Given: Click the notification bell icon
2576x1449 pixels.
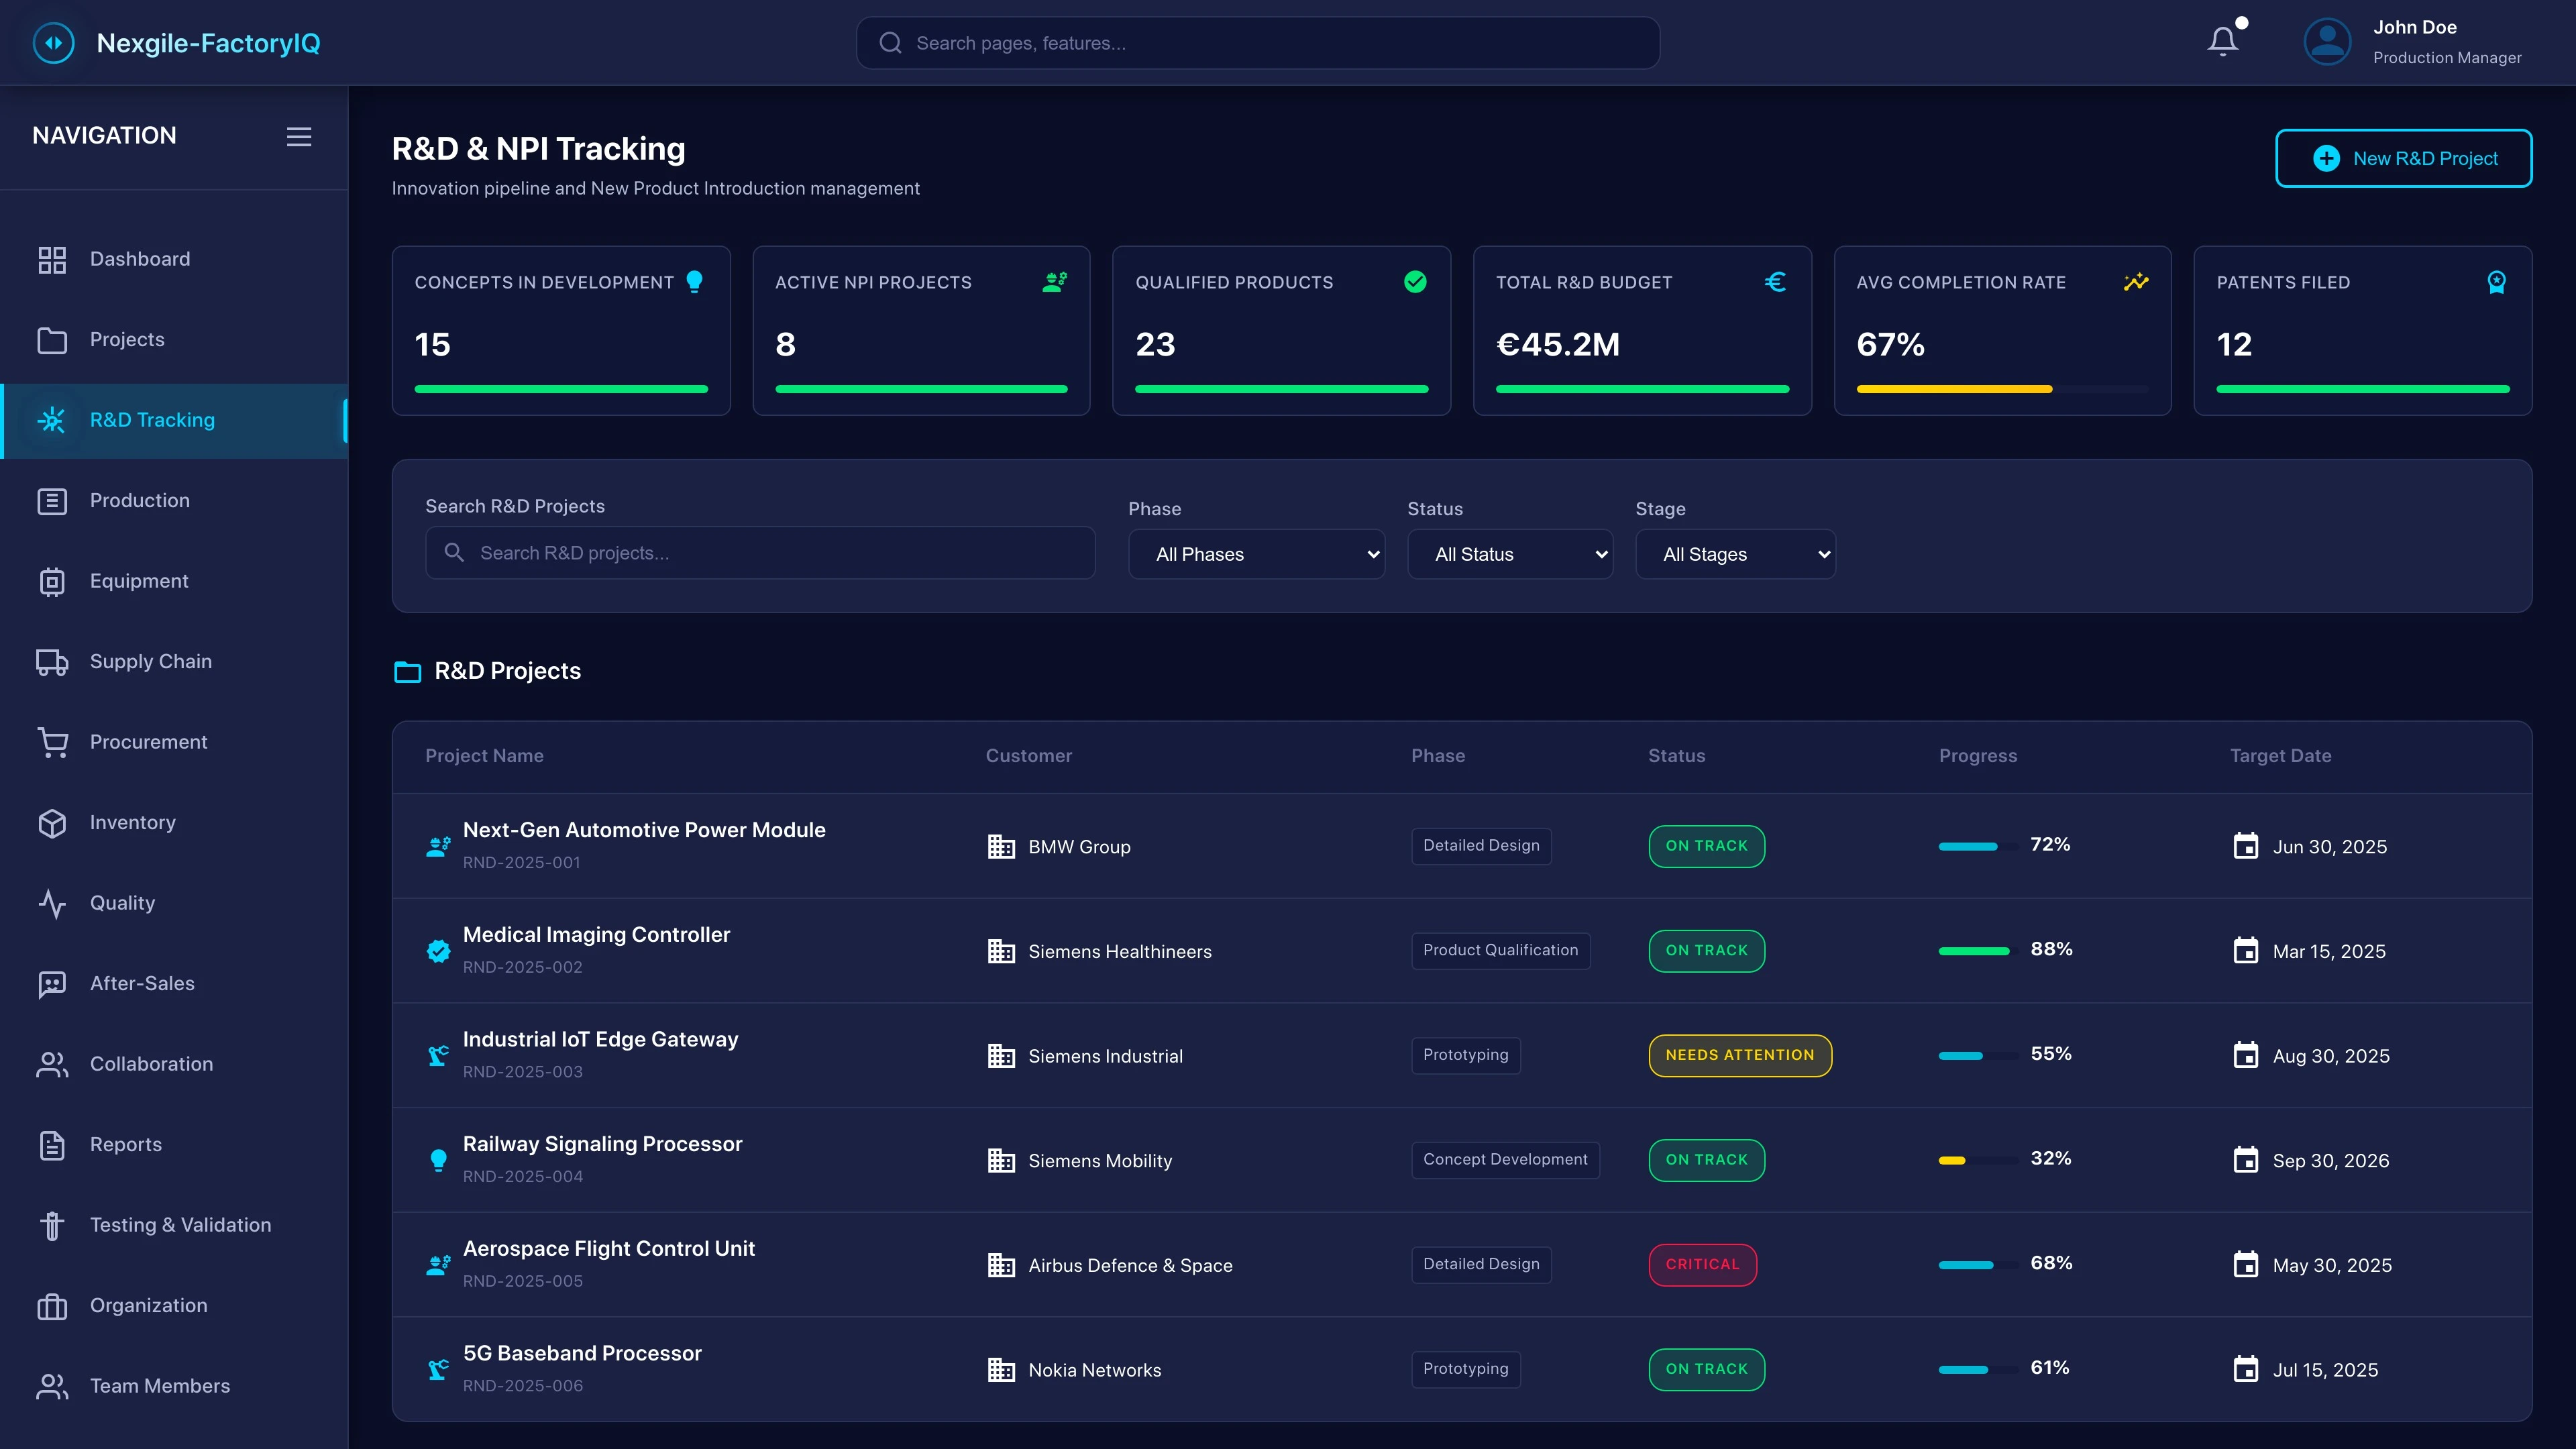Looking at the screenshot, I should point(2222,40).
